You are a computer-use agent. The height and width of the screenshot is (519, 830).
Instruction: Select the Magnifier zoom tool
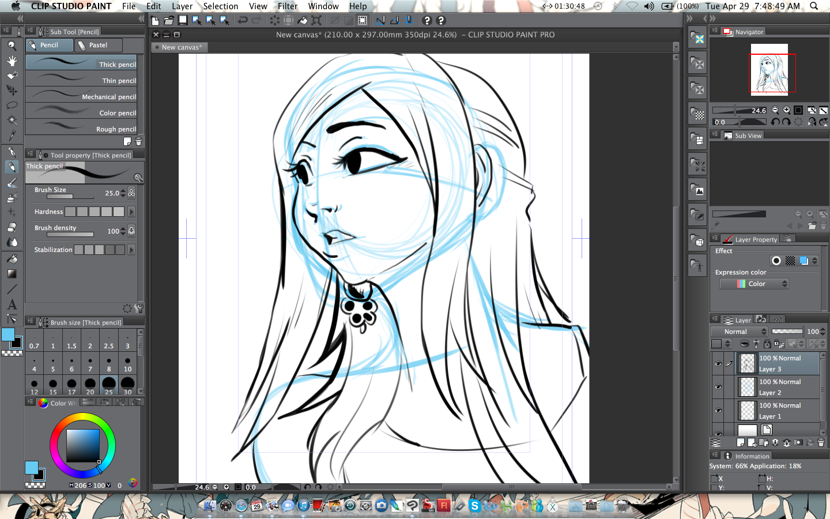point(12,46)
